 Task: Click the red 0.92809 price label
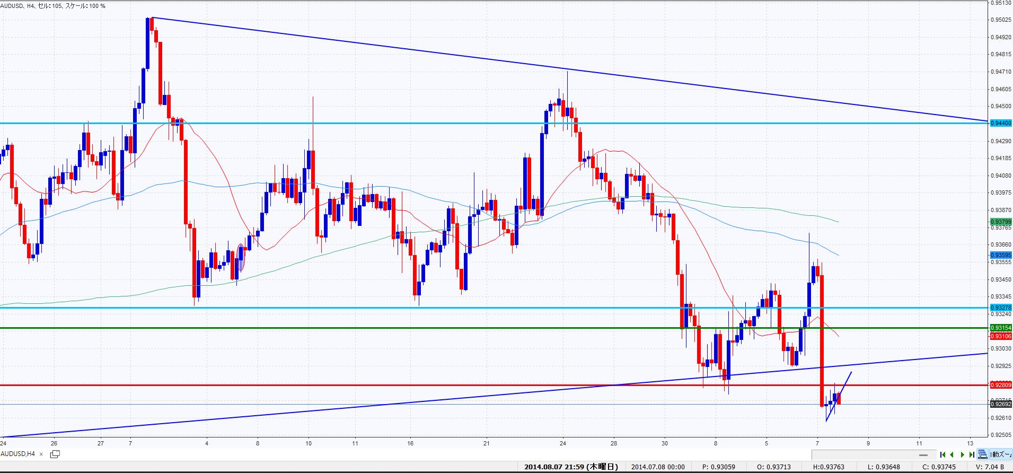click(x=1001, y=385)
